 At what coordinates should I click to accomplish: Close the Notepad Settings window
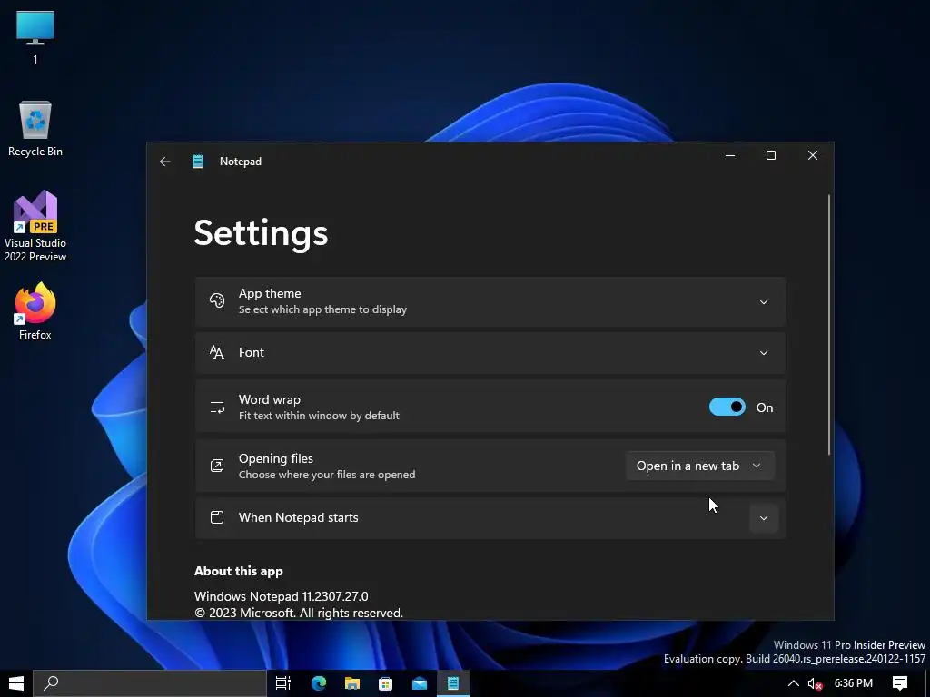coord(813,155)
